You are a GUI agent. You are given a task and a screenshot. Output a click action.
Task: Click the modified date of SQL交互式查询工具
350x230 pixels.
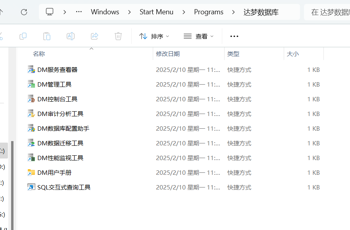188,187
